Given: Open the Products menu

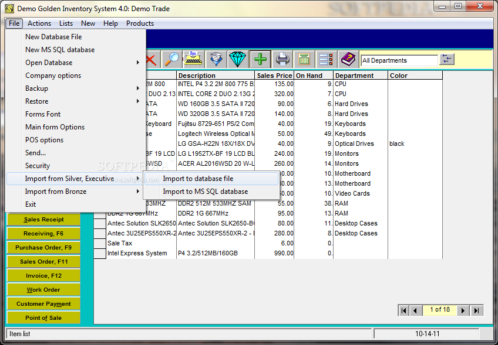Looking at the screenshot, I should click(140, 23).
